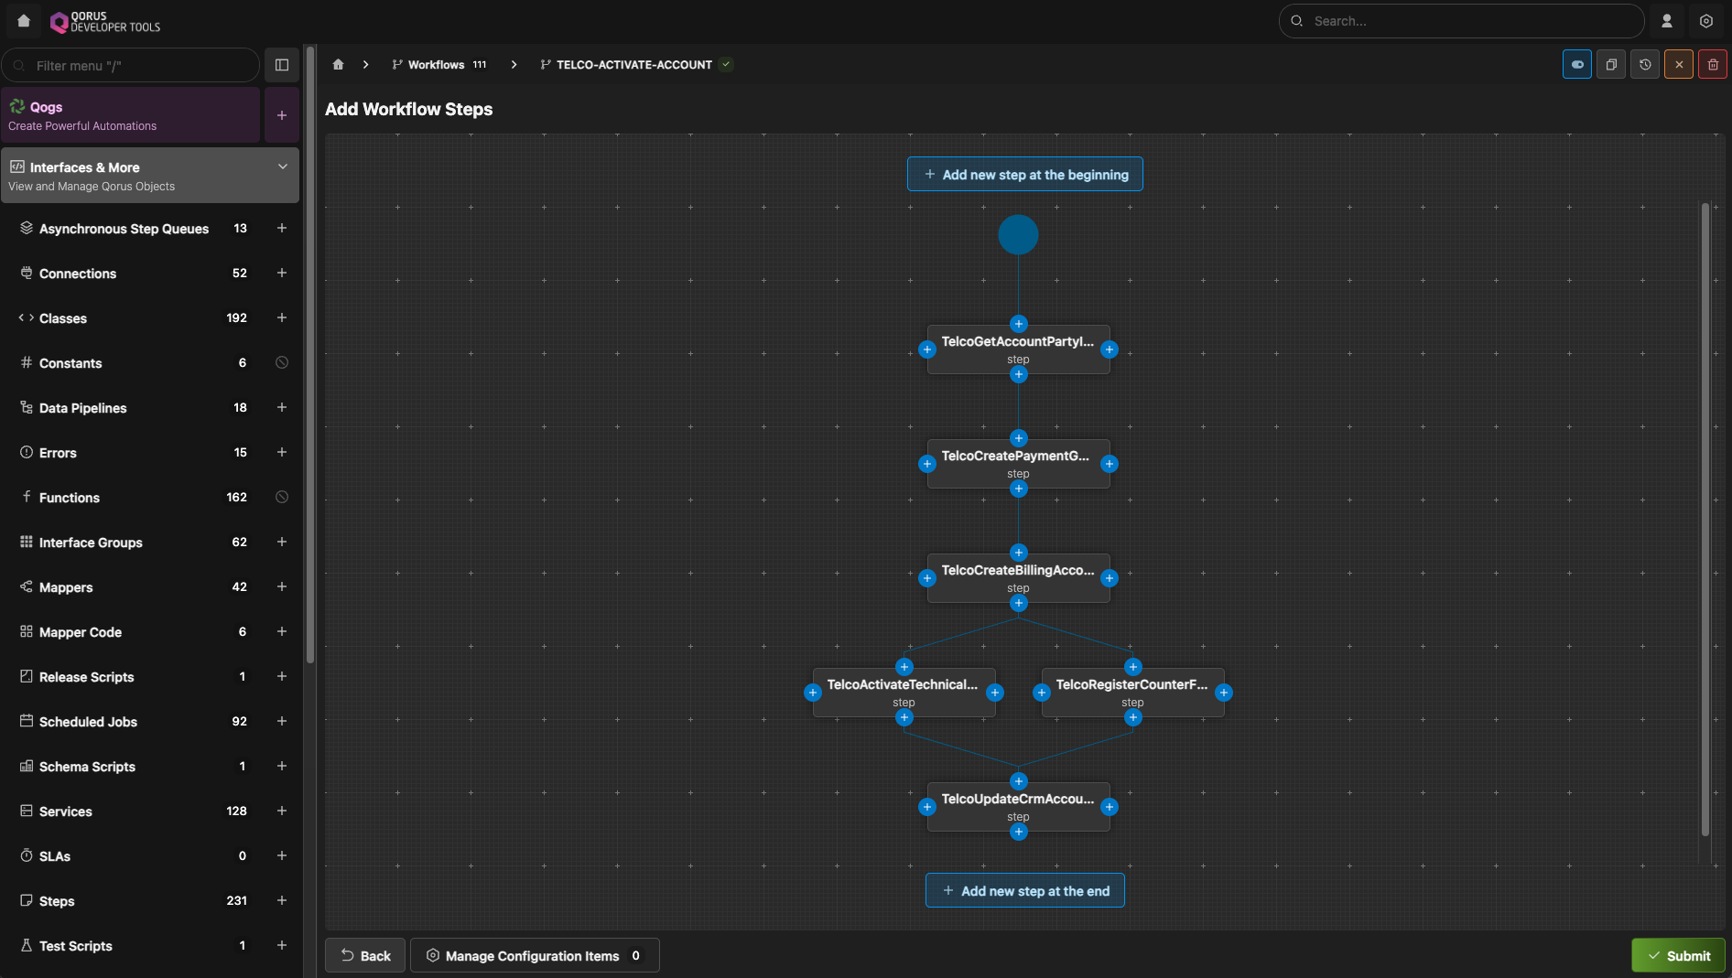
Task: Click the plus node below TelcoCreateBillingAcc step
Action: (x=1018, y=603)
